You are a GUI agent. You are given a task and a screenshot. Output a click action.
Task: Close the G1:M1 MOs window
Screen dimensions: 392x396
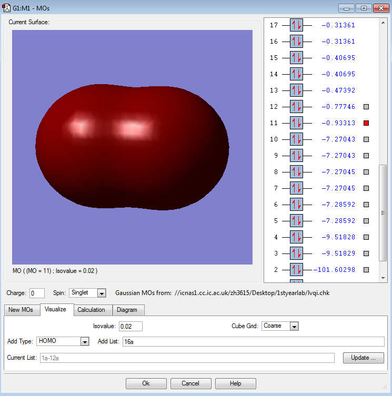click(x=381, y=8)
